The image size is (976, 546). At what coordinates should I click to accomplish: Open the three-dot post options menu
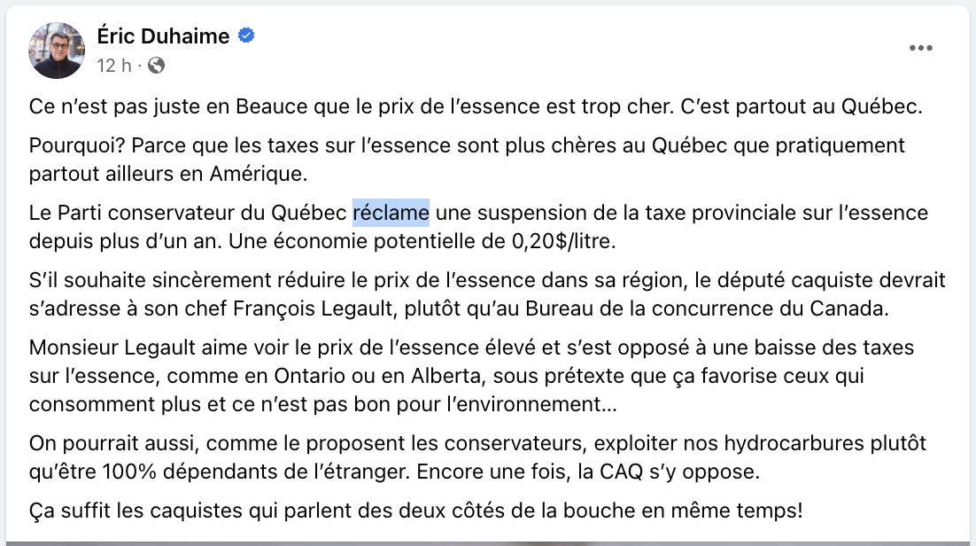[x=920, y=48]
